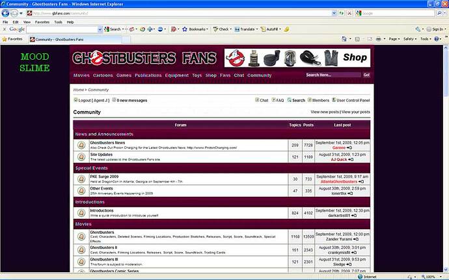Screen dimensions: 449x280
Task: Click the last-post arrow icon beside Gareee
Action: (349, 148)
